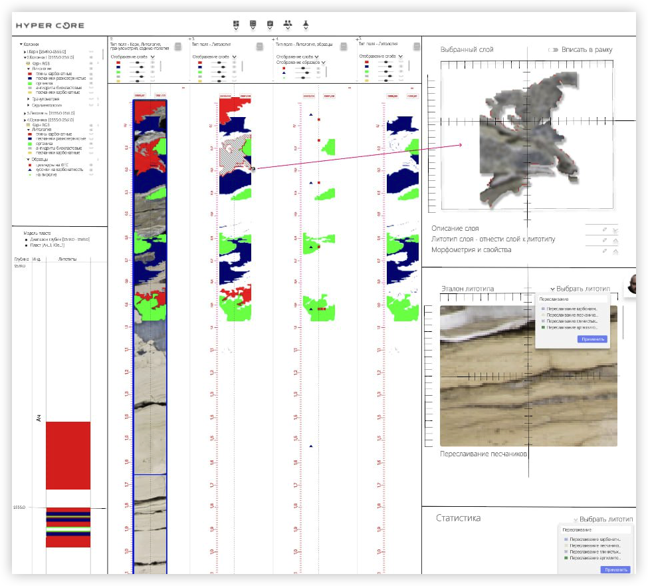
Task: Expand the 'Гранулометрия' tree node
Action: (28, 99)
